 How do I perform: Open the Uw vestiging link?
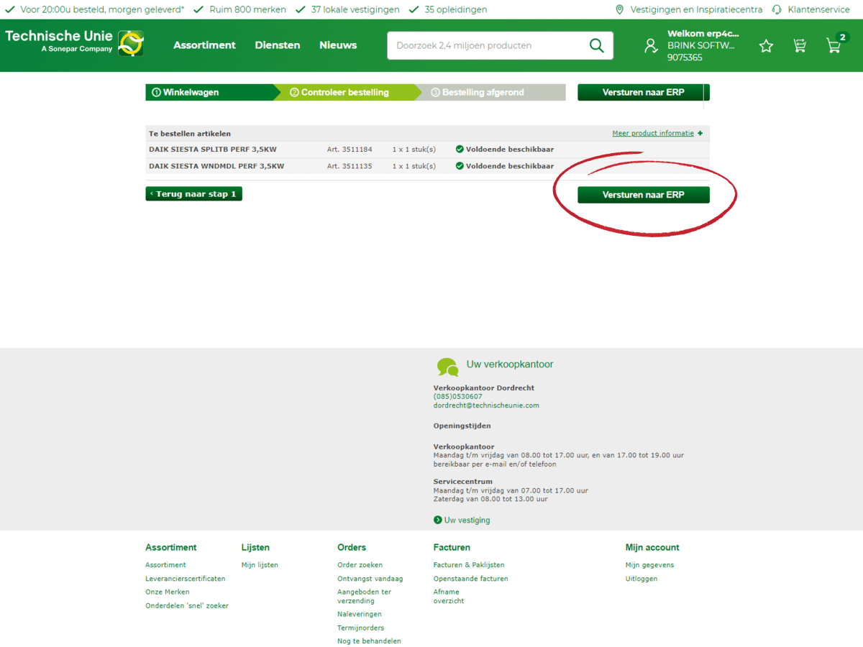pyautogui.click(x=467, y=520)
